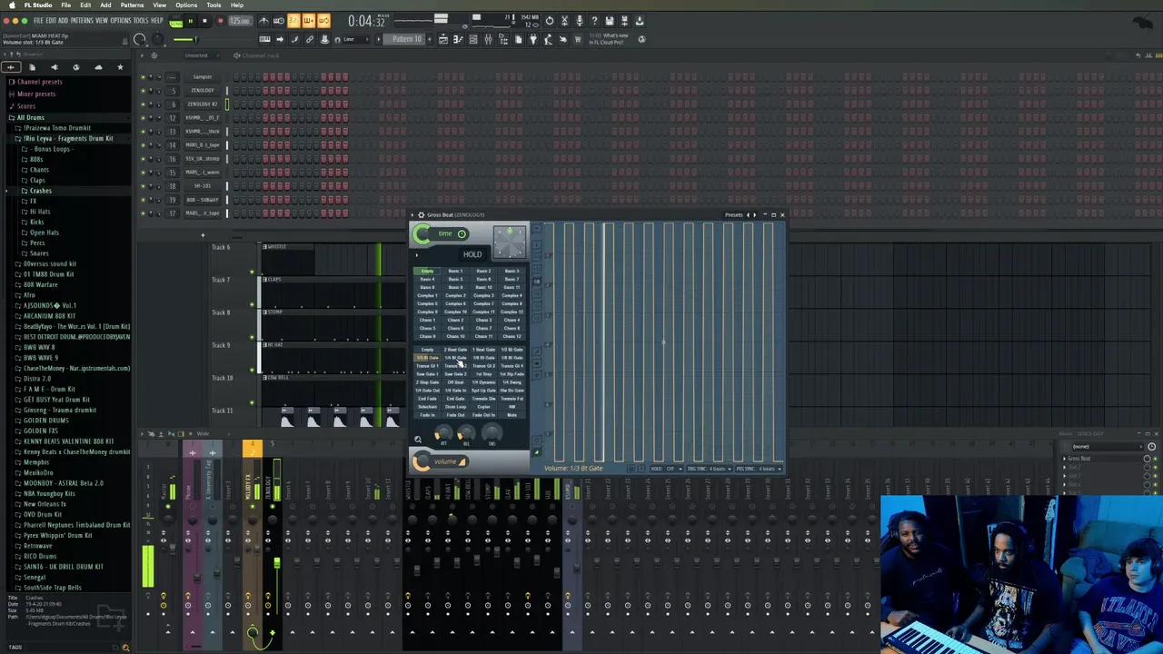Click the pause playback button
Screen dimensions: 1163x654
(190, 20)
